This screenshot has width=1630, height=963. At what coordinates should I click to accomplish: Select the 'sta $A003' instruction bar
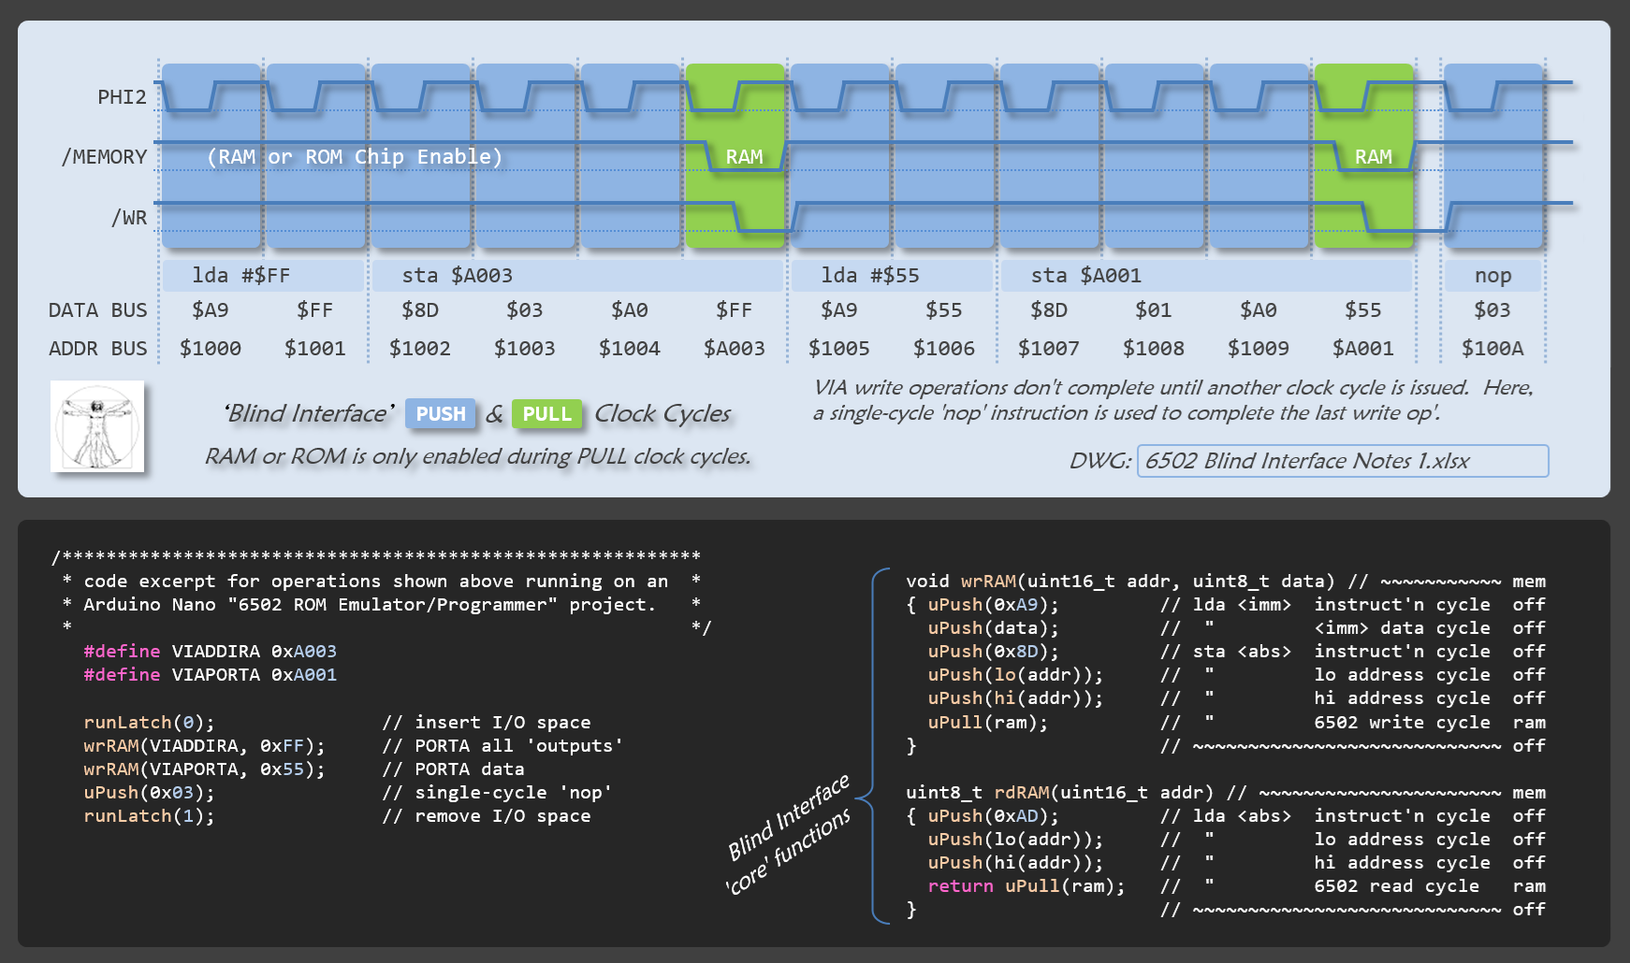tap(576, 276)
